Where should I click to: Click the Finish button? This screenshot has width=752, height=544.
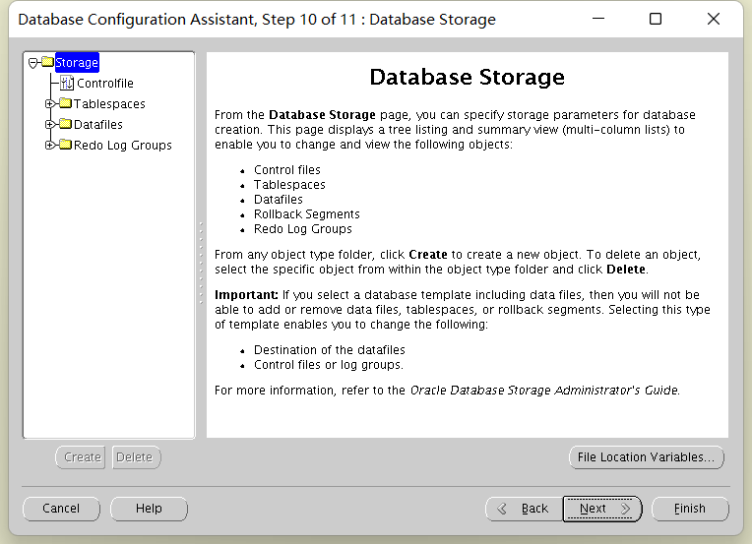pyautogui.click(x=690, y=509)
